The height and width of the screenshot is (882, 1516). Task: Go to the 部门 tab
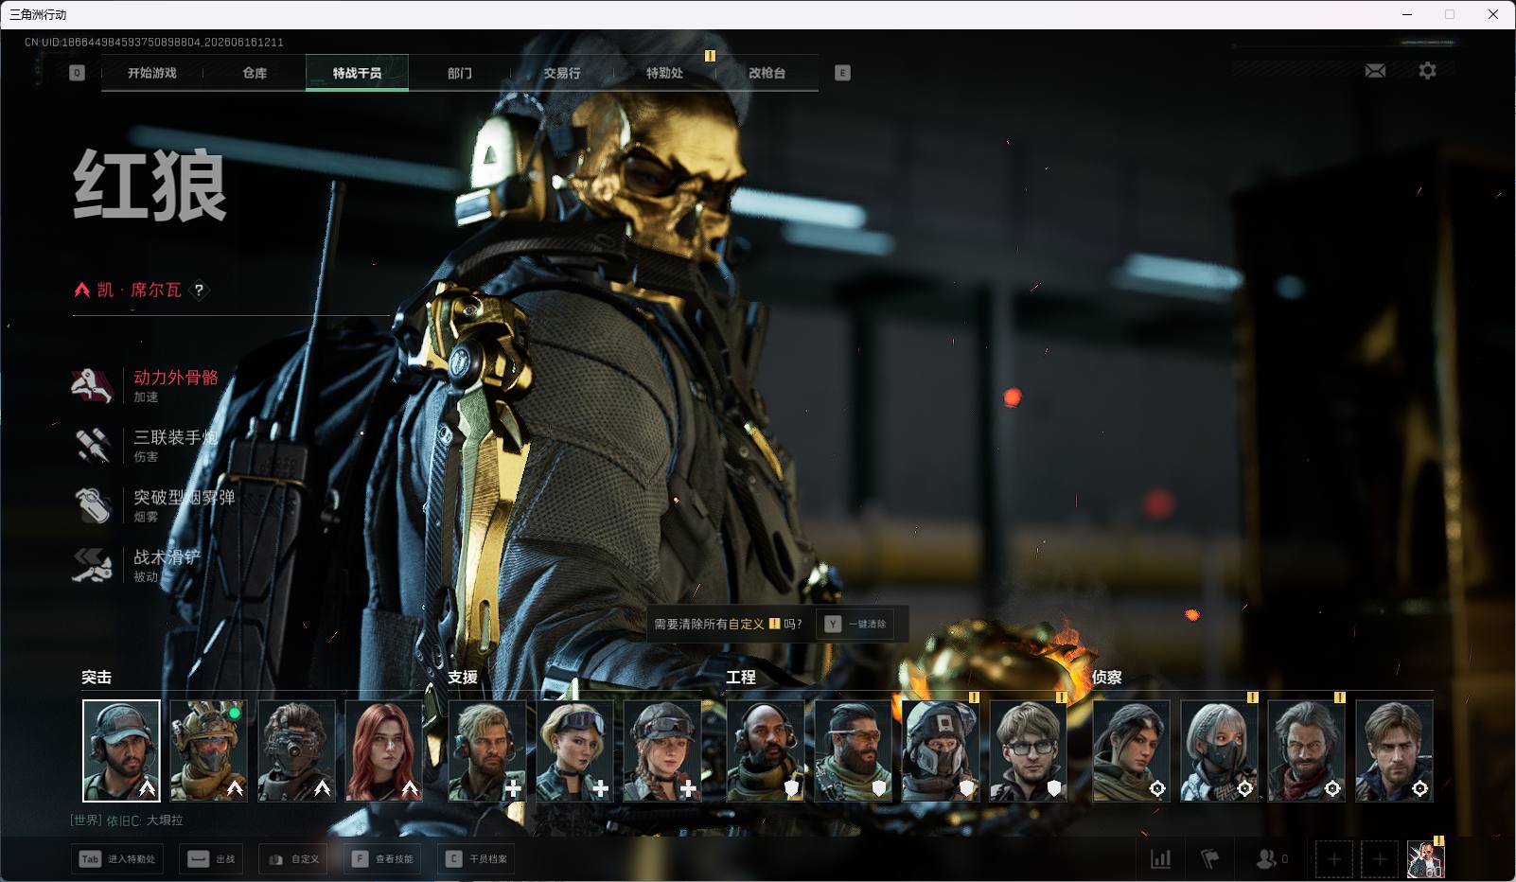pyautogui.click(x=460, y=73)
